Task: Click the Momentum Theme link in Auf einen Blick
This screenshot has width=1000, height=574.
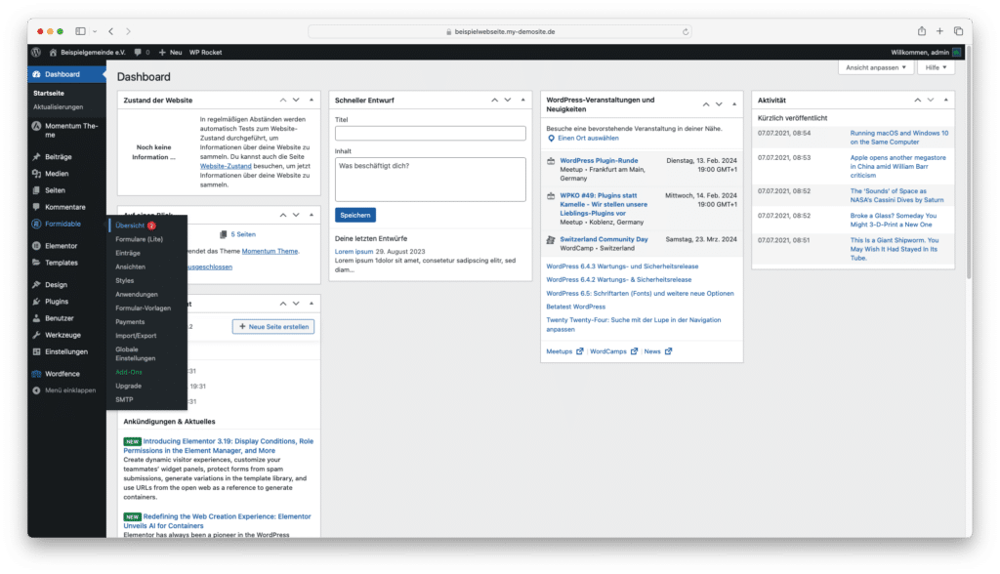Action: pos(270,251)
